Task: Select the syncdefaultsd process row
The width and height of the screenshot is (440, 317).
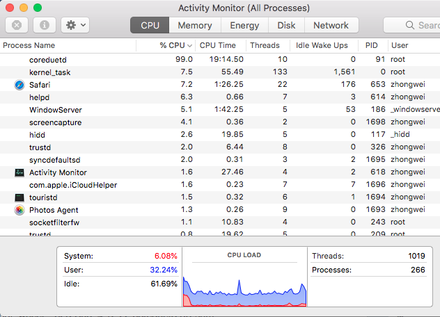Action: [x=220, y=160]
